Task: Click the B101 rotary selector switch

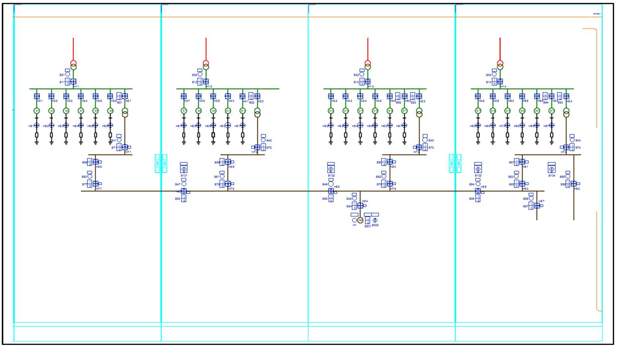Action: click(183, 169)
